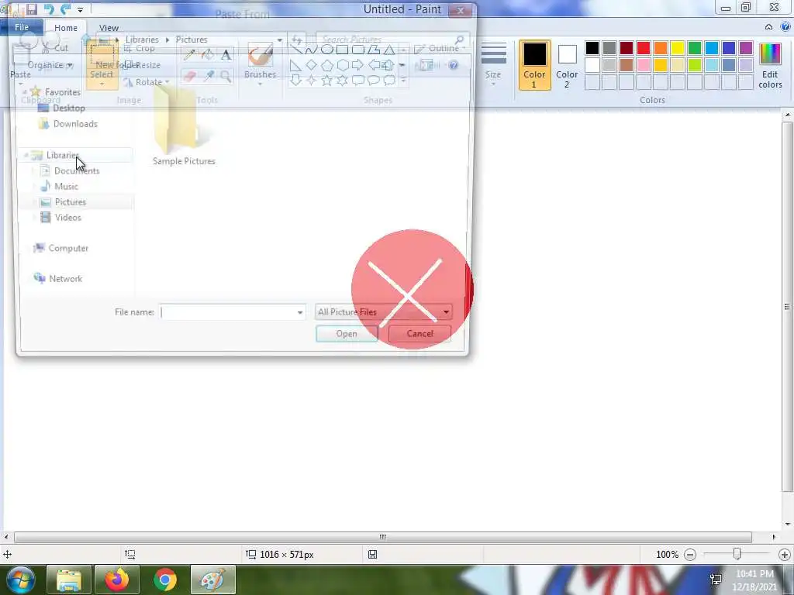
Task: Select the Color picker eyedropper tool
Action: pos(208,76)
